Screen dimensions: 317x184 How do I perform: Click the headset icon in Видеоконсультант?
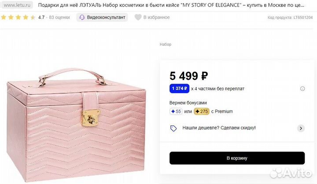coord(82,18)
